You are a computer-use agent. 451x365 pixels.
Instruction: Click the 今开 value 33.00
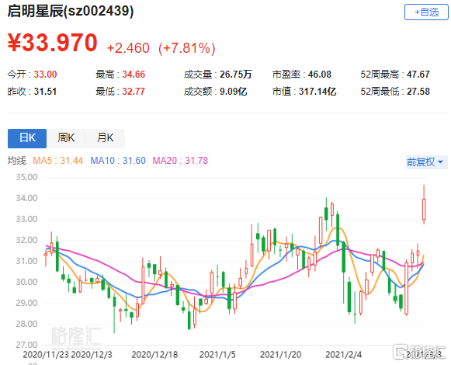pos(46,75)
